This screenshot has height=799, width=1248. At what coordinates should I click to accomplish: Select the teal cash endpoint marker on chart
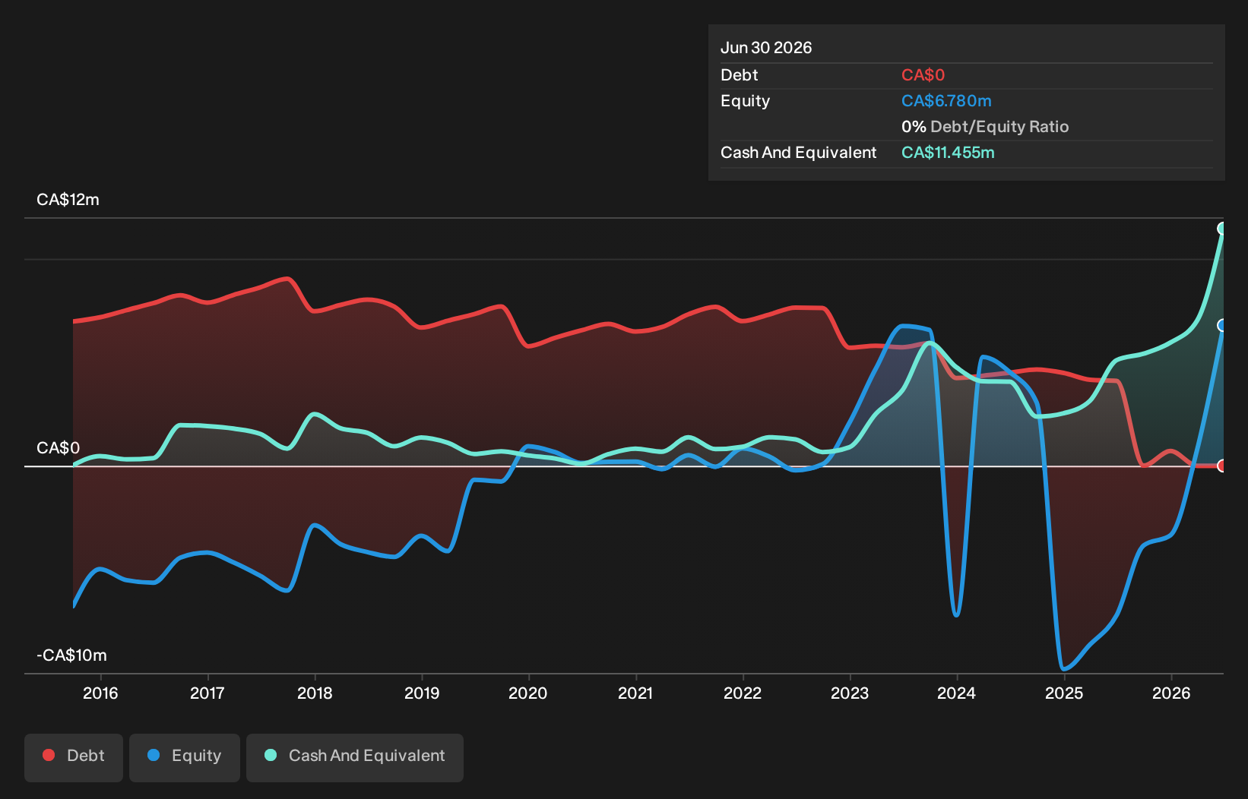coord(1222,229)
